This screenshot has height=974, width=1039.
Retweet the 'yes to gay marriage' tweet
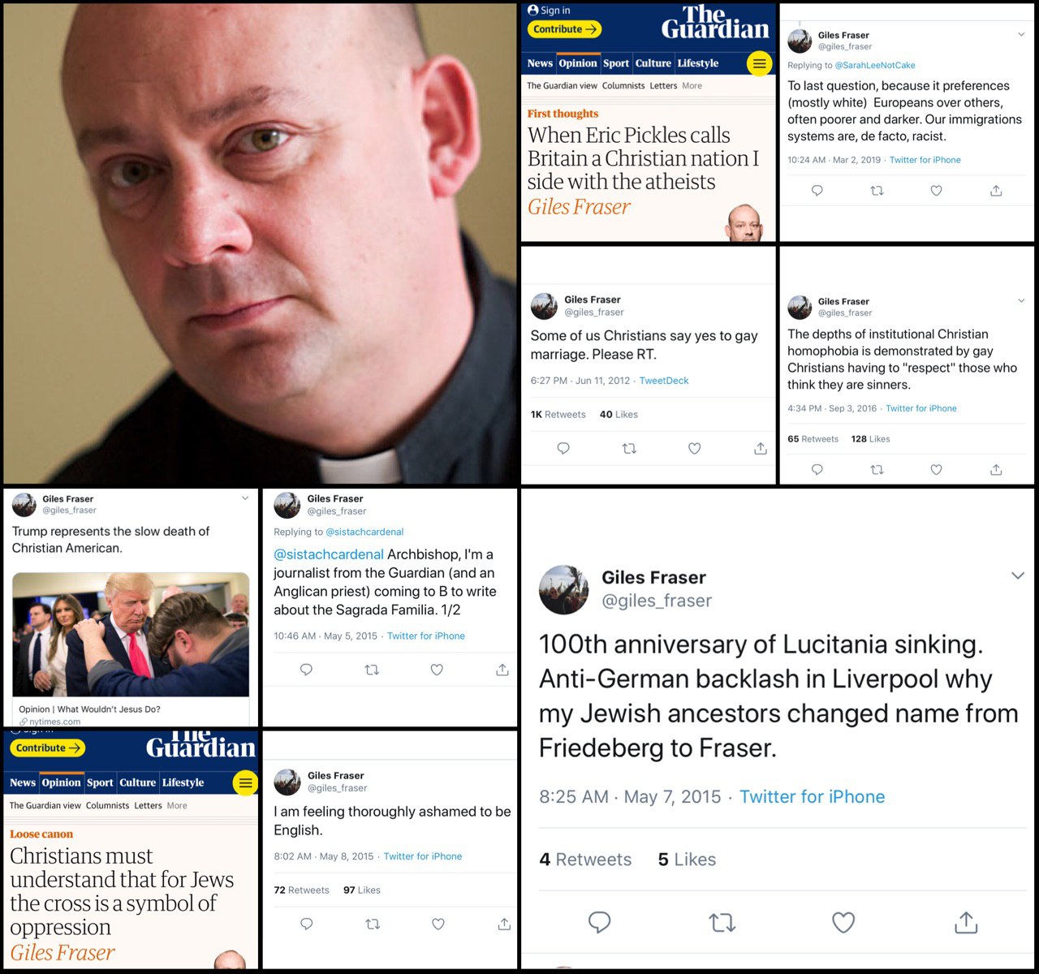coord(629,448)
